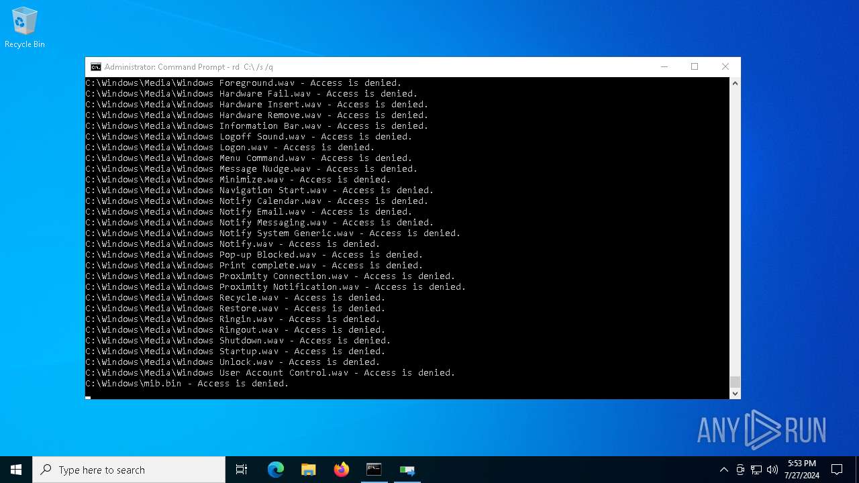This screenshot has width=859, height=483.
Task: Open the clock showing 5:53 PM
Action: pos(802,470)
